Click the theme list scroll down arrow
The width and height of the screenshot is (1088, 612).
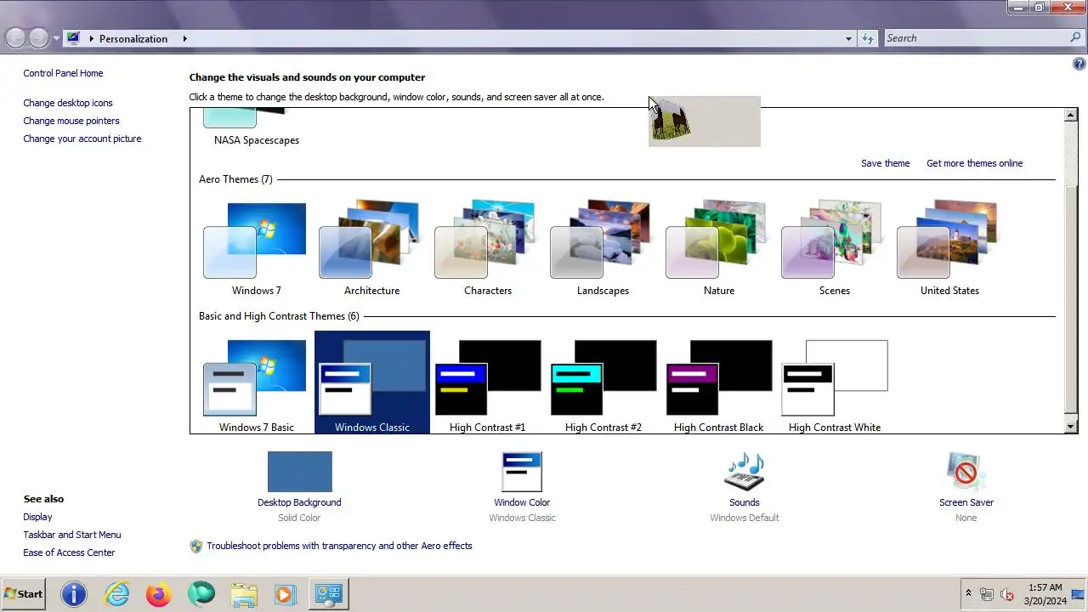(x=1071, y=427)
